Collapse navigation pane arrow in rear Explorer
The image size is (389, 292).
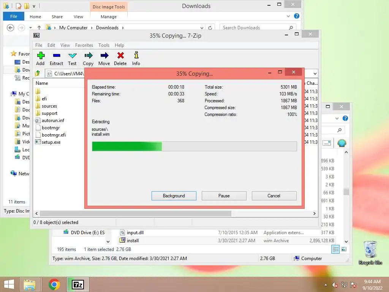108,241
